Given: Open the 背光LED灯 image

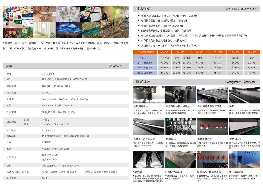Looking at the screenshot, I should click(x=244, y=127).
